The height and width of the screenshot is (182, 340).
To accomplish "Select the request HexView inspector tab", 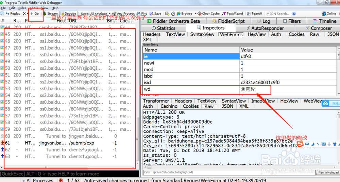I will (x=256, y=34).
